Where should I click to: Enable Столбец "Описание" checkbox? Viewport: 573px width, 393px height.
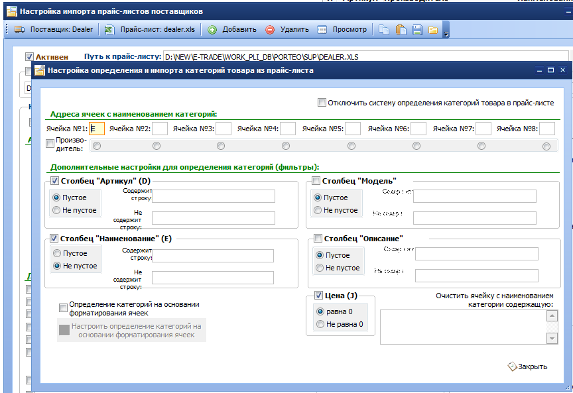pos(318,239)
